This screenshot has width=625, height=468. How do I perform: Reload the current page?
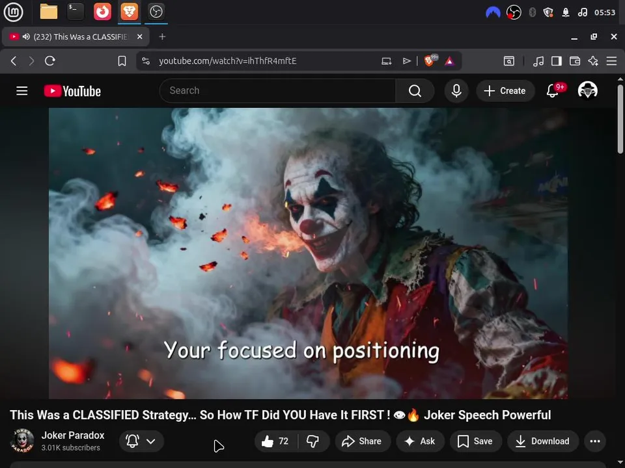(50, 61)
